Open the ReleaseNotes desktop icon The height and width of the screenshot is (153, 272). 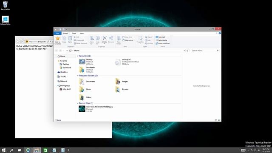coord(6,20)
